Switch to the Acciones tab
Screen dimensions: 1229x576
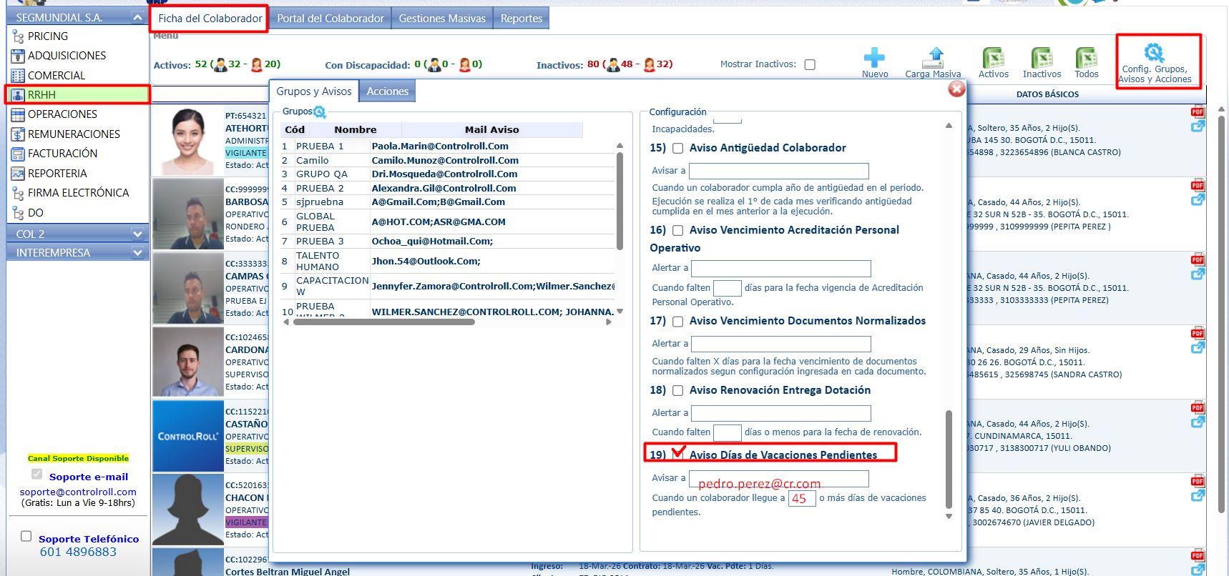point(387,91)
